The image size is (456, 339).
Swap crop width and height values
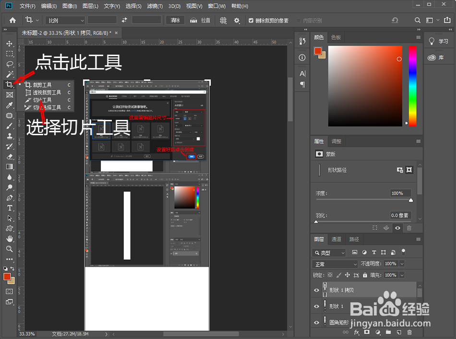124,20
